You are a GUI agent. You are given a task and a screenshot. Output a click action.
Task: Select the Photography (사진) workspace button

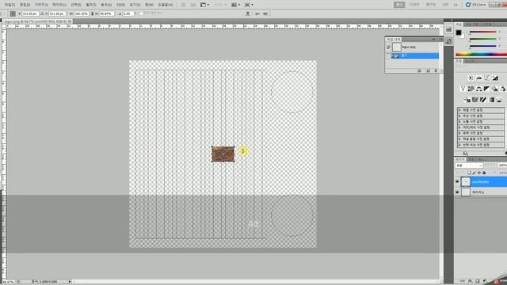point(445,5)
